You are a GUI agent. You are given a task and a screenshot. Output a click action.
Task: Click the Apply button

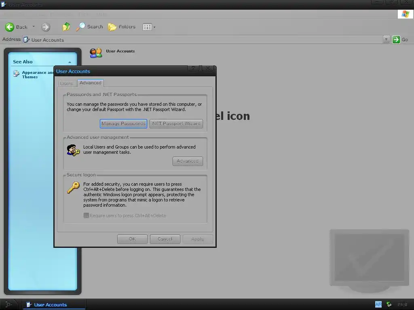(197, 239)
